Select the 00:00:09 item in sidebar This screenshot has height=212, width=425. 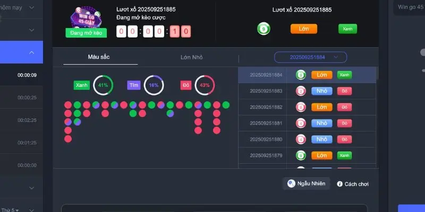[27, 75]
